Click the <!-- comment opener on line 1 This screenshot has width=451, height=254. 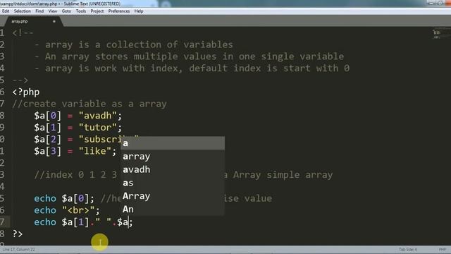23,33
